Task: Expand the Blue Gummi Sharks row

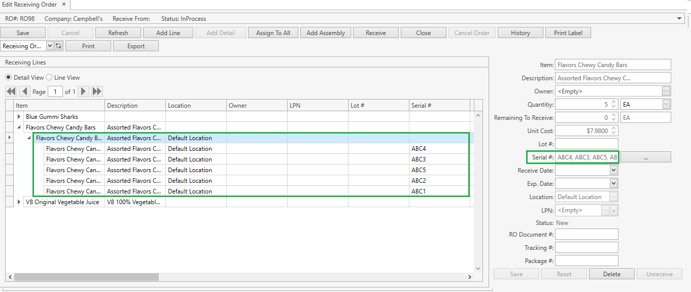Action: (19, 117)
